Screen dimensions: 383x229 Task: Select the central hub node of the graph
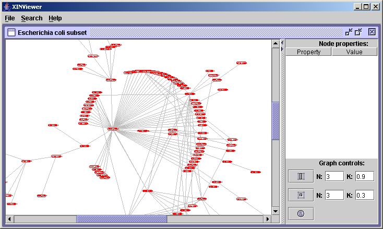pyautogui.click(x=113, y=129)
